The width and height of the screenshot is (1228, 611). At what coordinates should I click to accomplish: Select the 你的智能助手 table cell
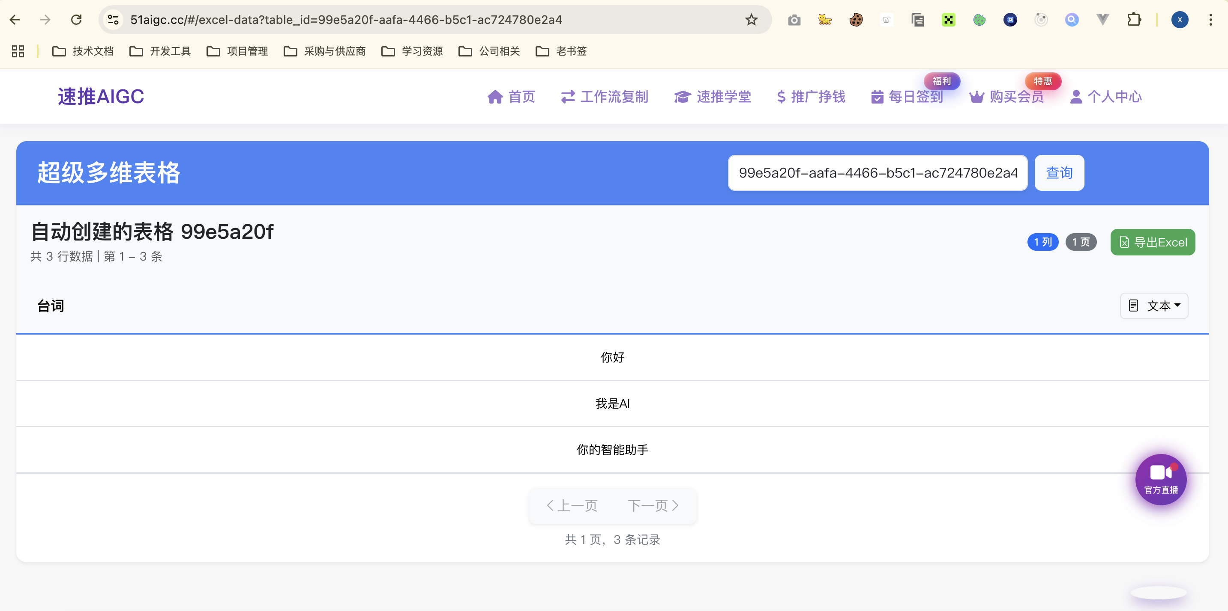613,450
